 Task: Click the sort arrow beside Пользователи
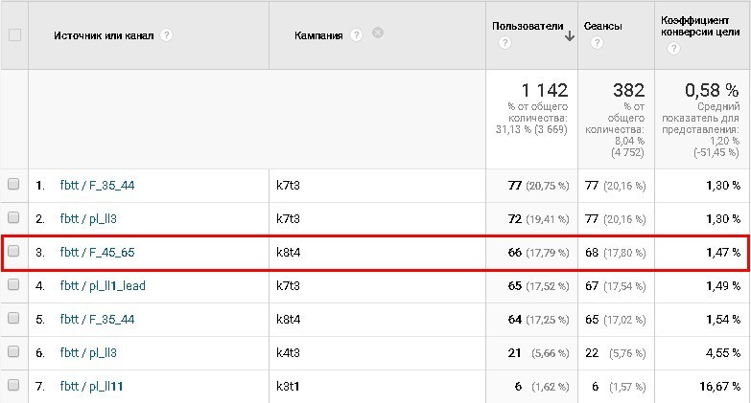click(570, 35)
